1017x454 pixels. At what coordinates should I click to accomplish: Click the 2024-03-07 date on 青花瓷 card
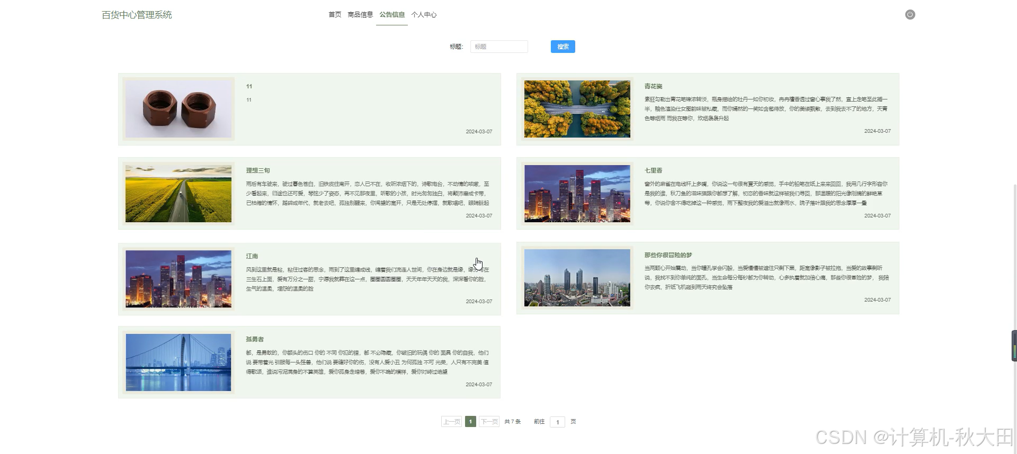pos(877,131)
